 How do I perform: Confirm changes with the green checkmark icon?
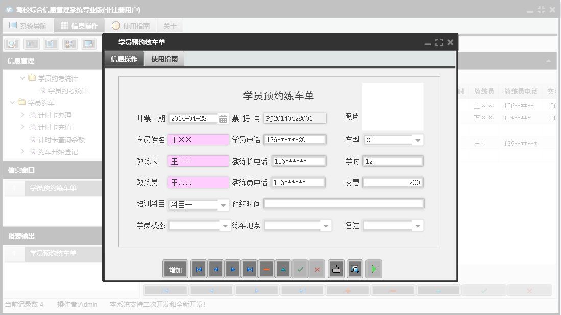pos(300,269)
